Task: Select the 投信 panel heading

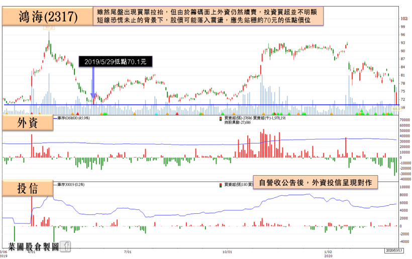Action: click(x=28, y=188)
